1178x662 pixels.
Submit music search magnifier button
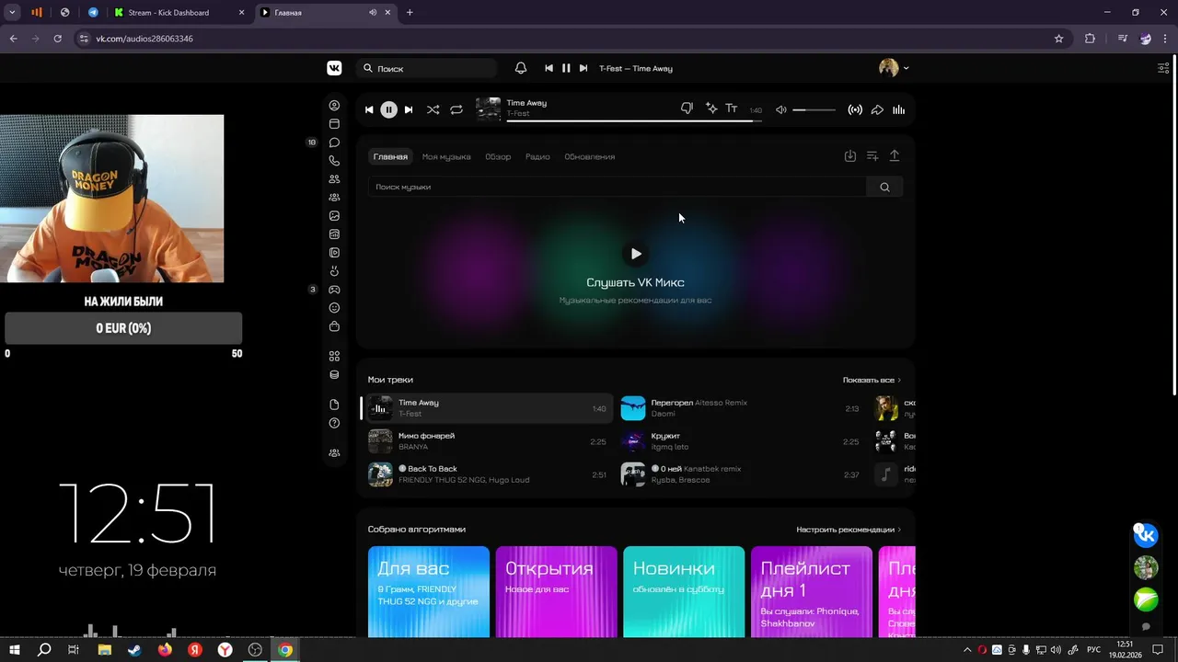[884, 187]
